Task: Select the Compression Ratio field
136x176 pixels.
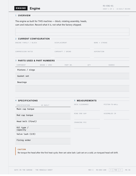Action: pos(33,55)
